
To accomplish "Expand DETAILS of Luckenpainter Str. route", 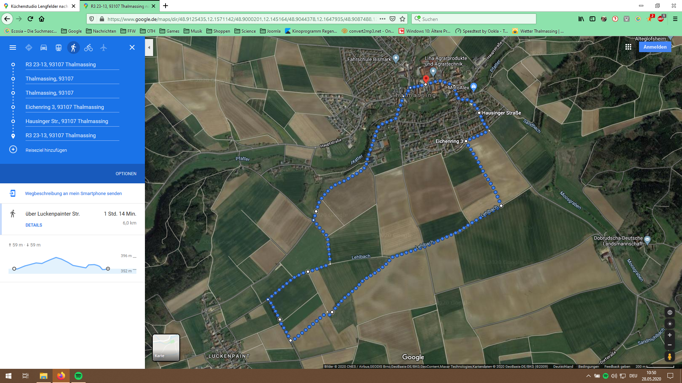I will (34, 225).
